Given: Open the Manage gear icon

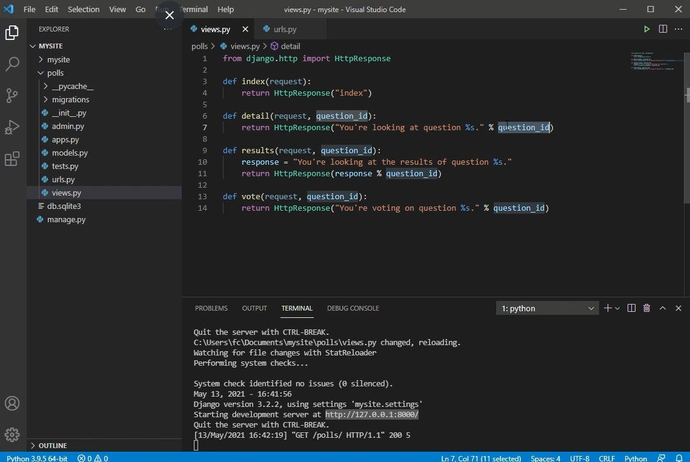Looking at the screenshot, I should point(12,435).
